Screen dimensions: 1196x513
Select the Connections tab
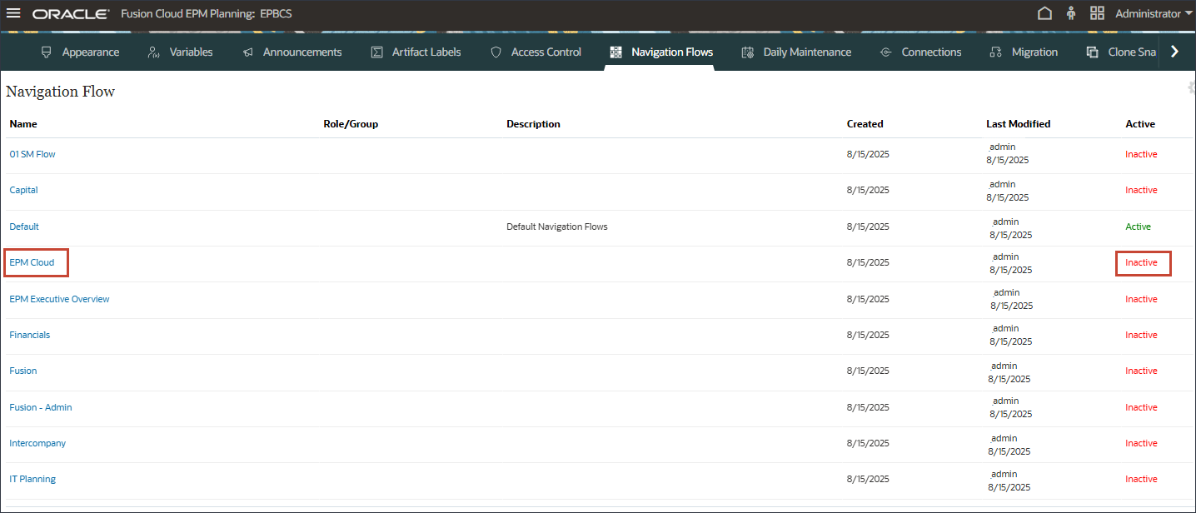tap(931, 52)
